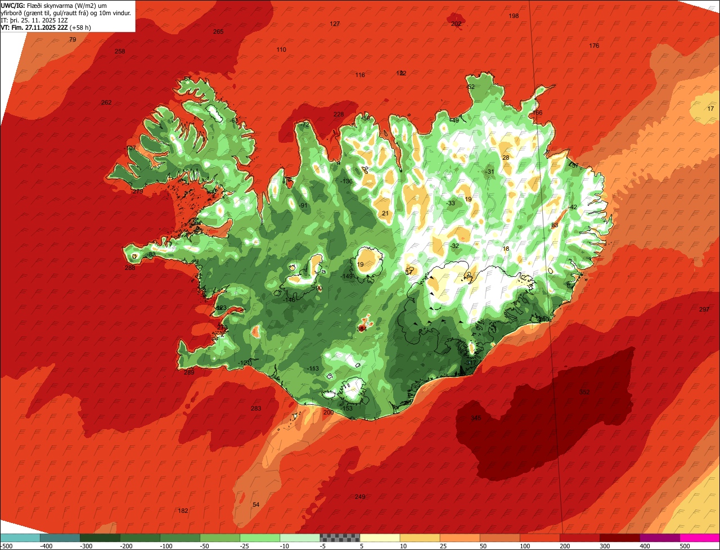Click the 21 value in the yellow patch
The height and width of the screenshot is (550, 720).
385,213
